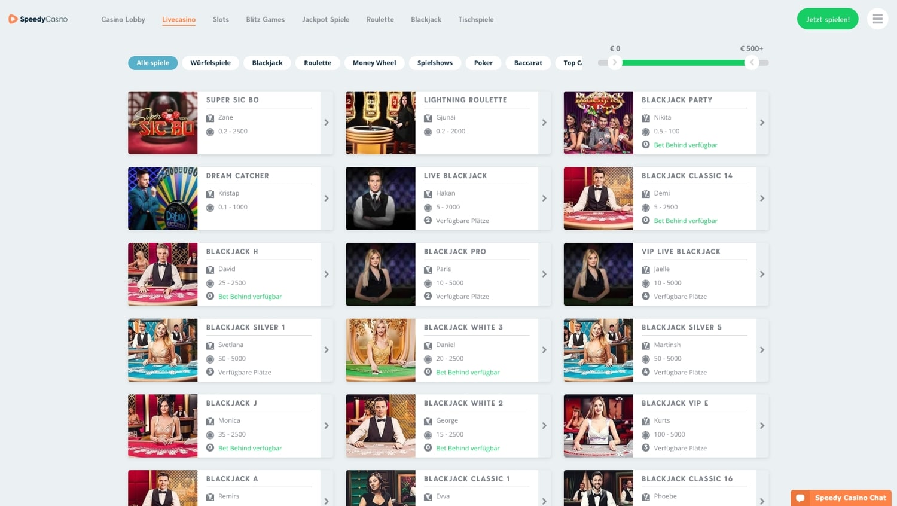Filter games by Würfelspiele
The width and height of the screenshot is (897, 506).
[x=210, y=63]
